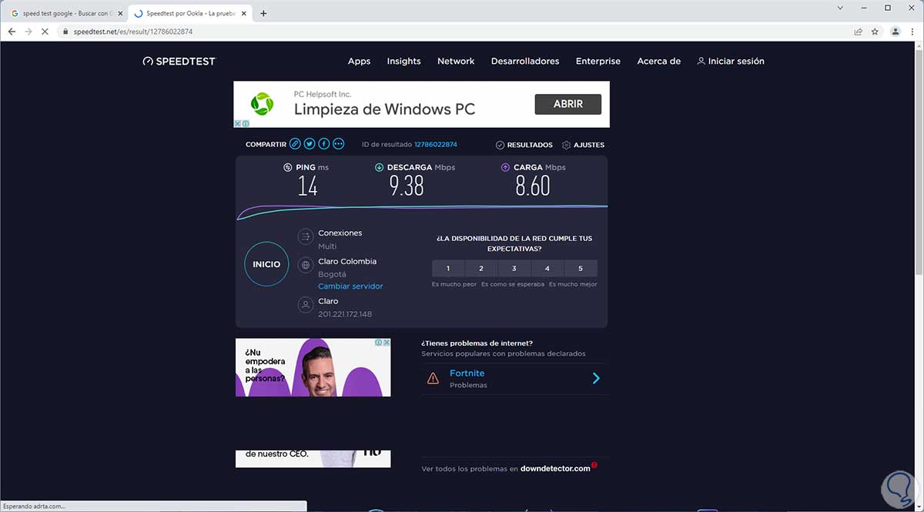This screenshot has height=512, width=924.
Task: Click Iniciar sesión to sign in
Action: point(731,61)
